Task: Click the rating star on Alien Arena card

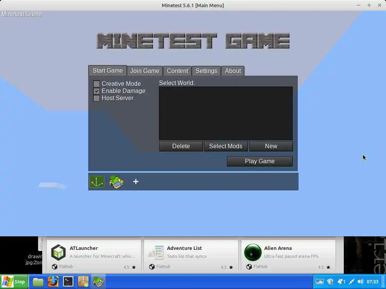Action: coord(328,267)
